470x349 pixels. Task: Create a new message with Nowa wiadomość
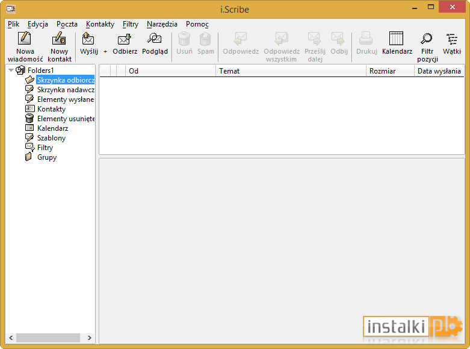[x=25, y=46]
